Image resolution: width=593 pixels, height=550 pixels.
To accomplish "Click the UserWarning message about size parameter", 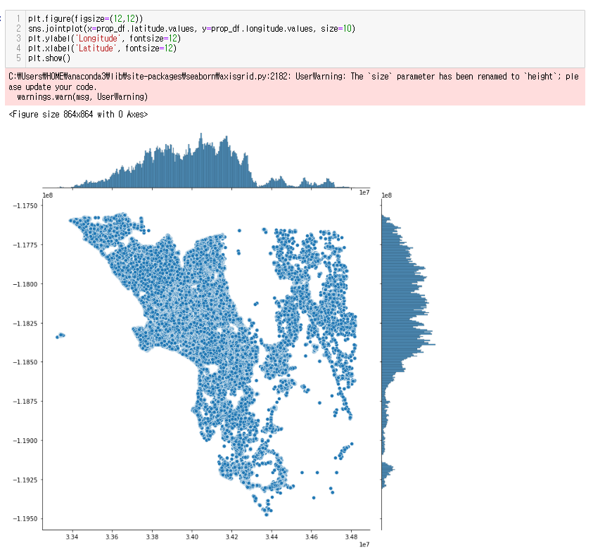I will click(293, 82).
